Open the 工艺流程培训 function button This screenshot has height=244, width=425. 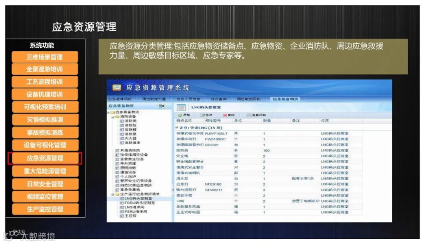pyautogui.click(x=45, y=82)
